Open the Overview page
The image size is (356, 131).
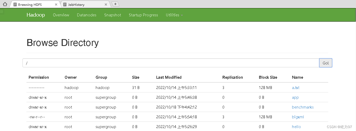coord(61,15)
